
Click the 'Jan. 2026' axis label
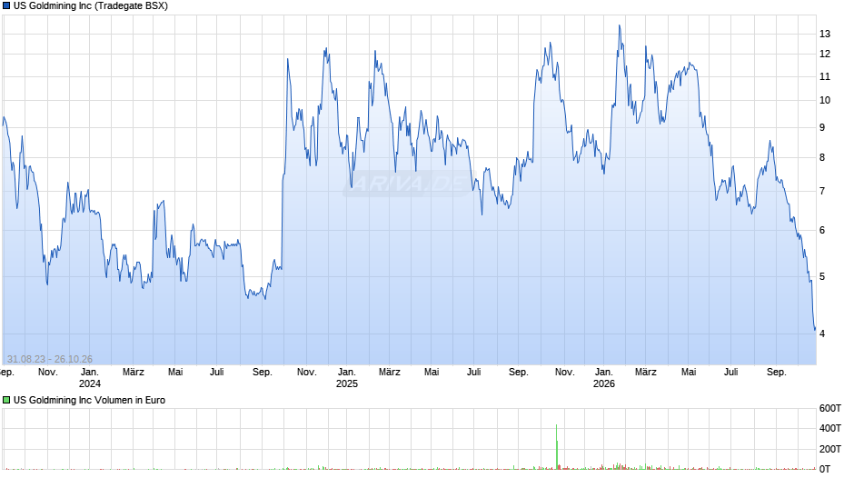(604, 378)
